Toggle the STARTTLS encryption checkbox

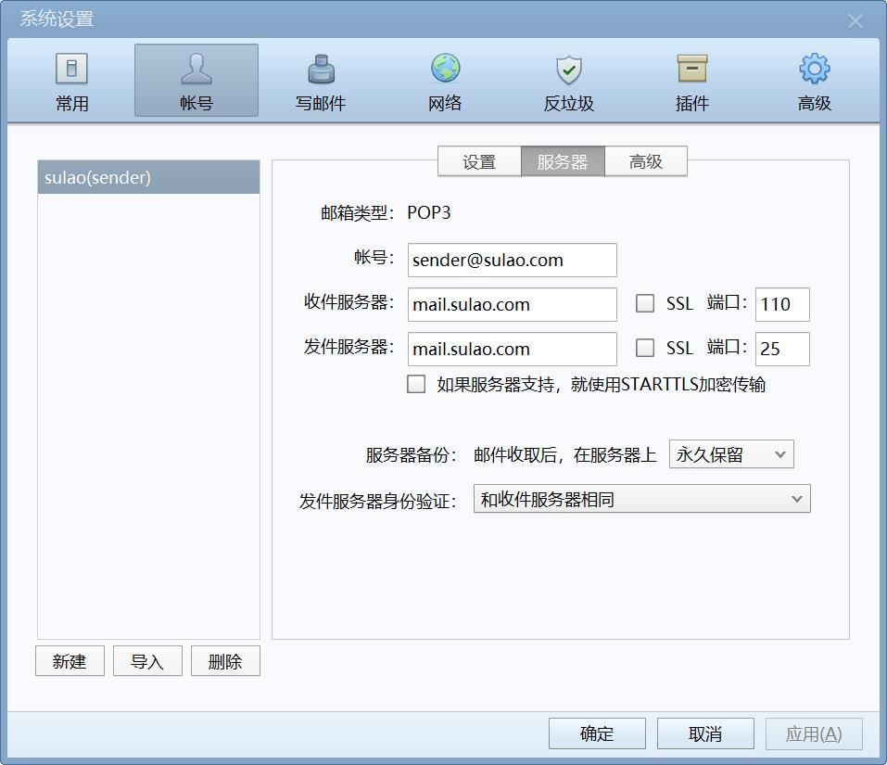pyautogui.click(x=416, y=384)
